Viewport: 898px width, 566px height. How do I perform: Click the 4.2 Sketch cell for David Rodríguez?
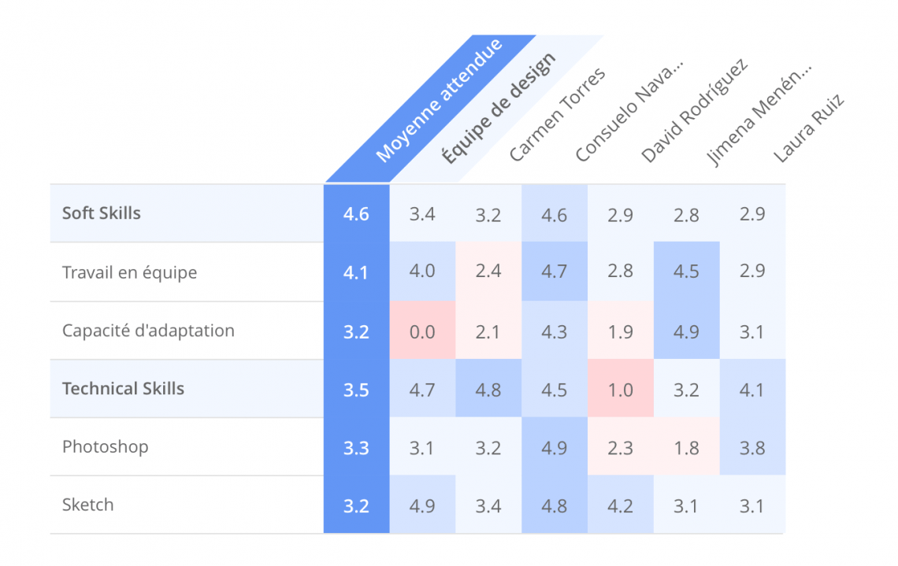620,505
